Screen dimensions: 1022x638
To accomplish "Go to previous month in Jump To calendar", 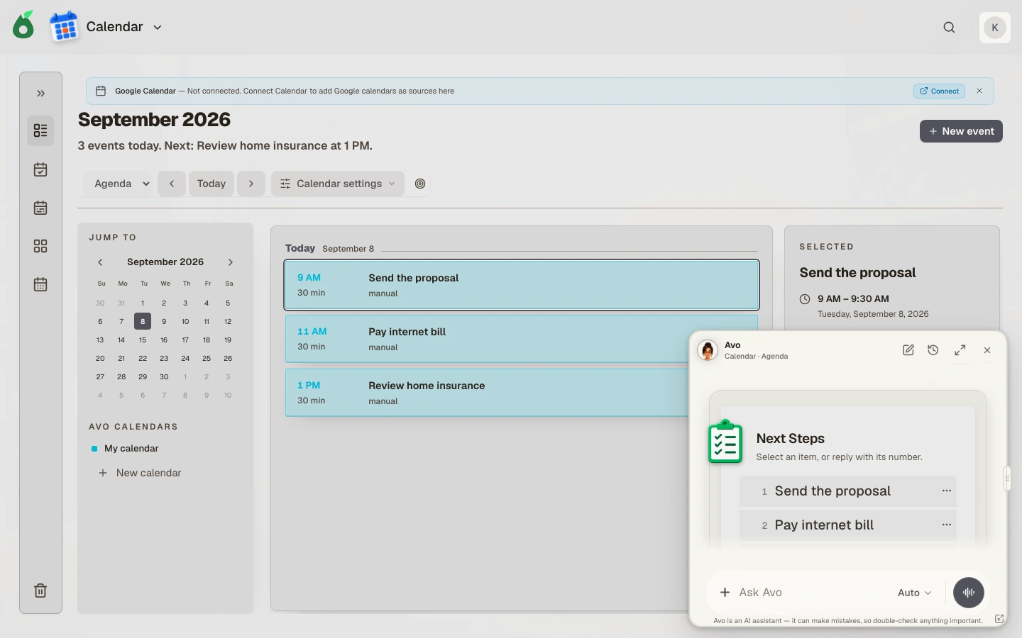I will pos(100,262).
